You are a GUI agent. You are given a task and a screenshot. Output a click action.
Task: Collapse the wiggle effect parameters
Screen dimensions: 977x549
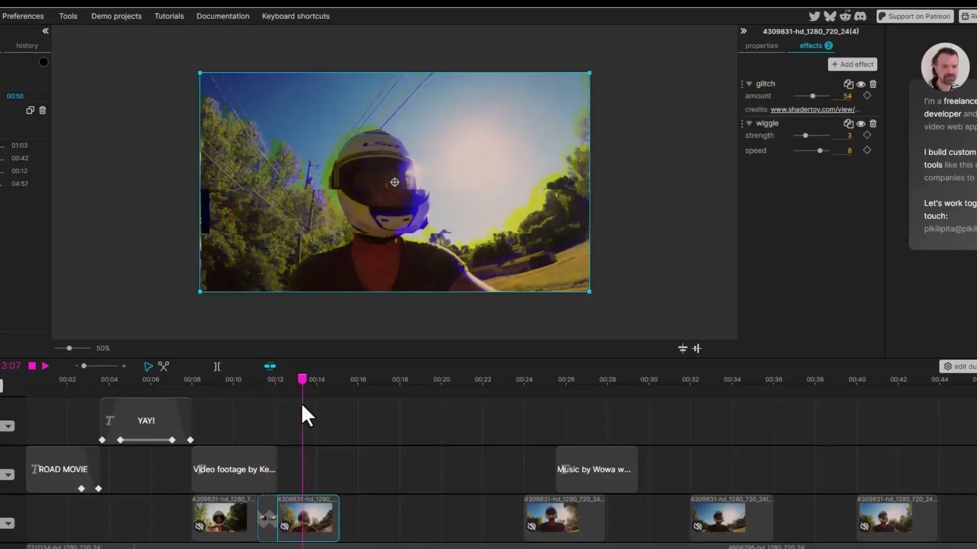click(x=750, y=124)
